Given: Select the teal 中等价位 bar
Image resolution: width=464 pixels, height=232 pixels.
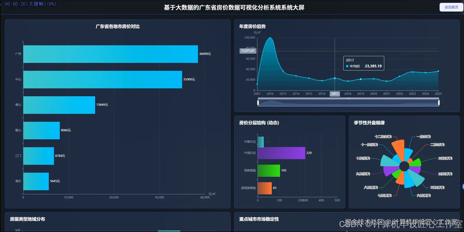Looking at the screenshot, I should click(261, 142).
